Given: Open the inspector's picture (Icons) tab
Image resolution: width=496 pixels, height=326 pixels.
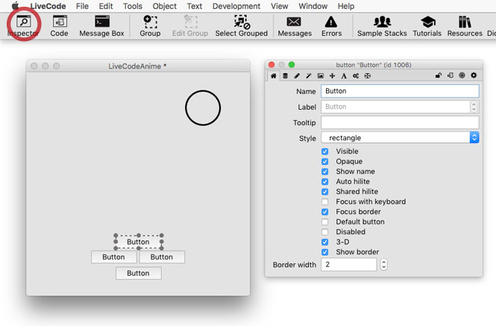Looking at the screenshot, I should click(321, 75).
